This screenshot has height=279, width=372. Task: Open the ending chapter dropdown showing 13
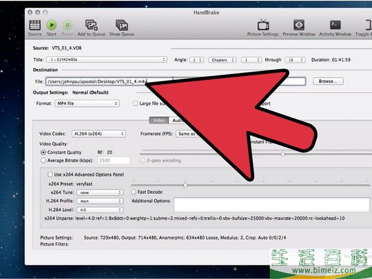click(295, 60)
